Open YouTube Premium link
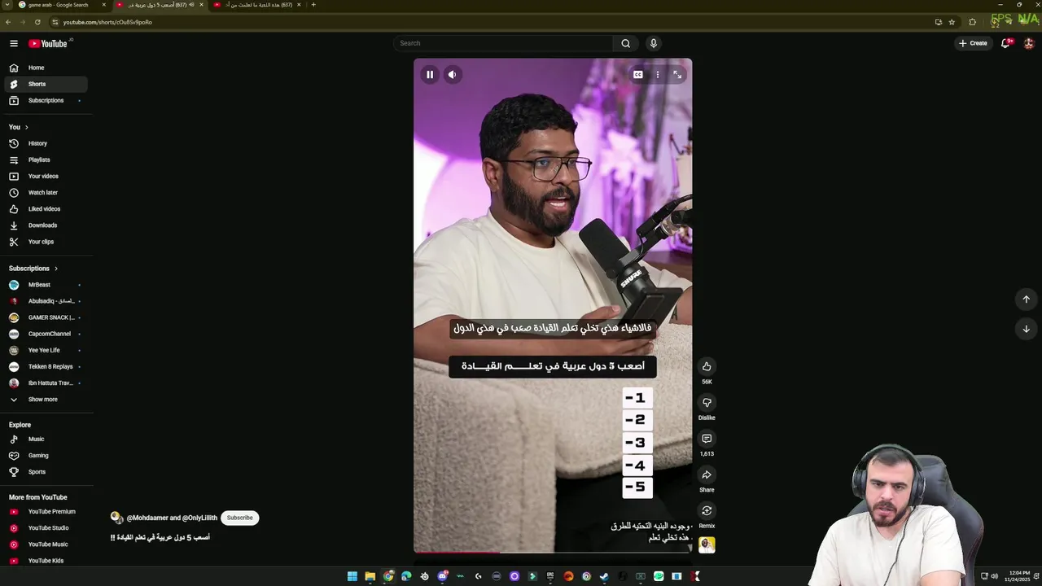 pyautogui.click(x=46, y=512)
